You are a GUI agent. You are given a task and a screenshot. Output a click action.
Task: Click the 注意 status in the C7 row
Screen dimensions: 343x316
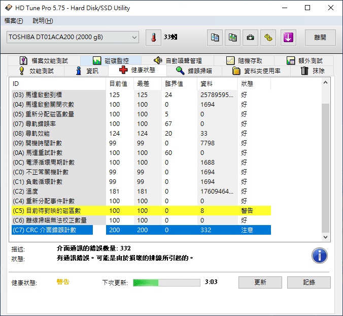point(247,230)
